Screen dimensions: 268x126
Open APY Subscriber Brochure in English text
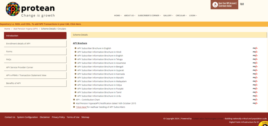pyautogui.click(x=94, y=48)
